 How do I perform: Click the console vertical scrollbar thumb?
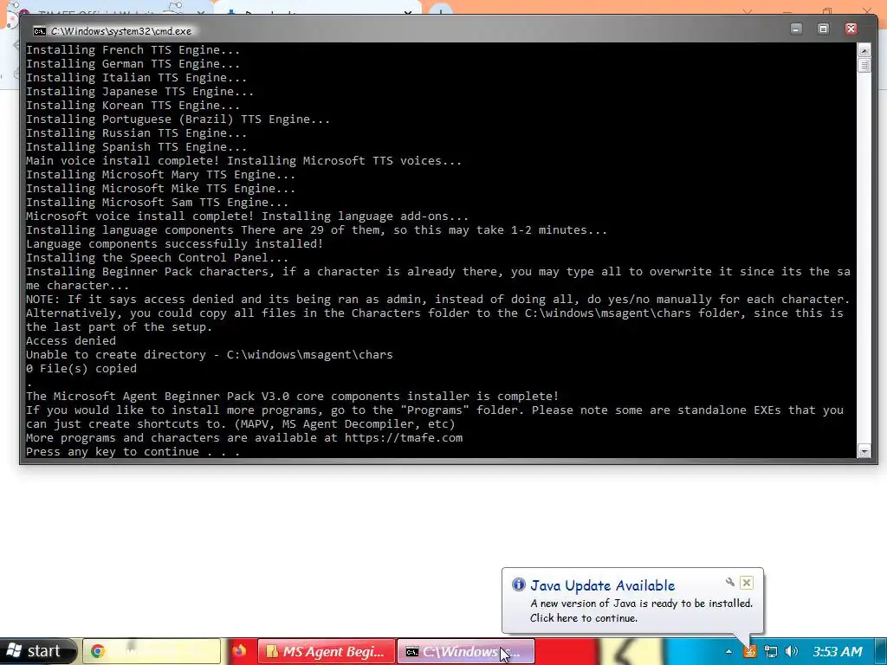click(864, 66)
